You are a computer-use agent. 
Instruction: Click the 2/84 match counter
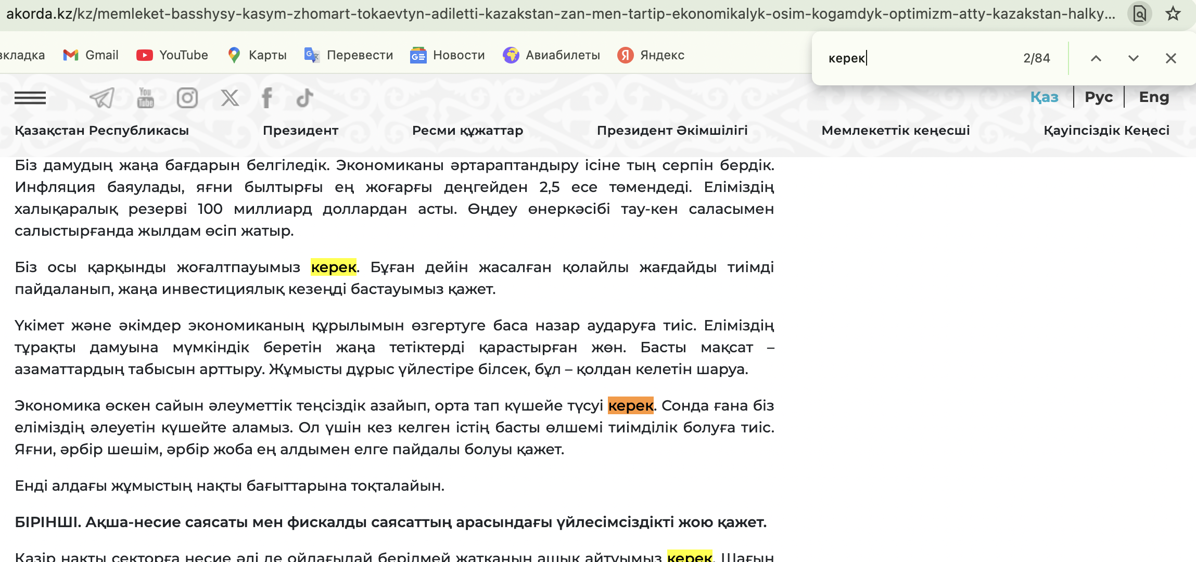click(x=1037, y=58)
